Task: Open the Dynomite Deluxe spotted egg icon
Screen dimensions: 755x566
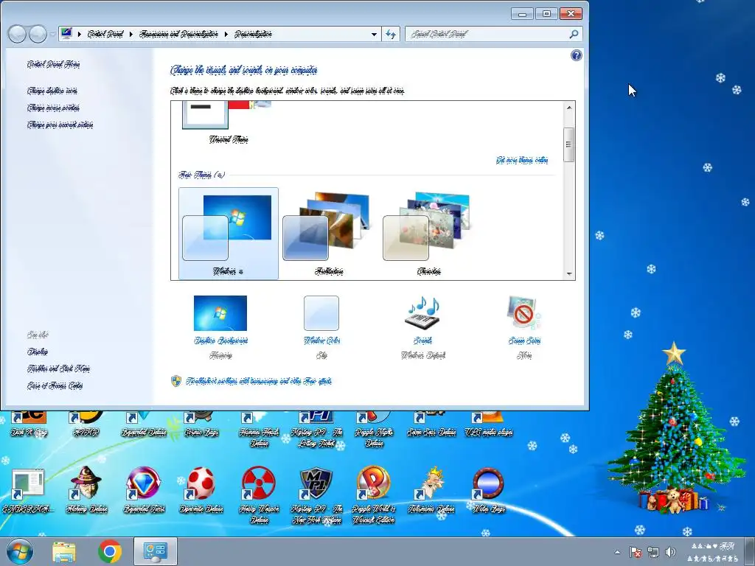Action: pyautogui.click(x=201, y=489)
